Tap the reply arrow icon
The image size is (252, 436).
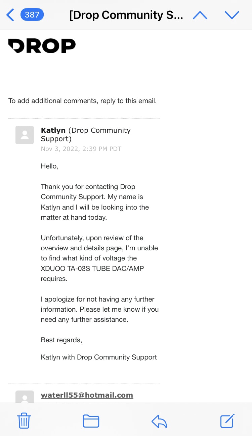159,421
